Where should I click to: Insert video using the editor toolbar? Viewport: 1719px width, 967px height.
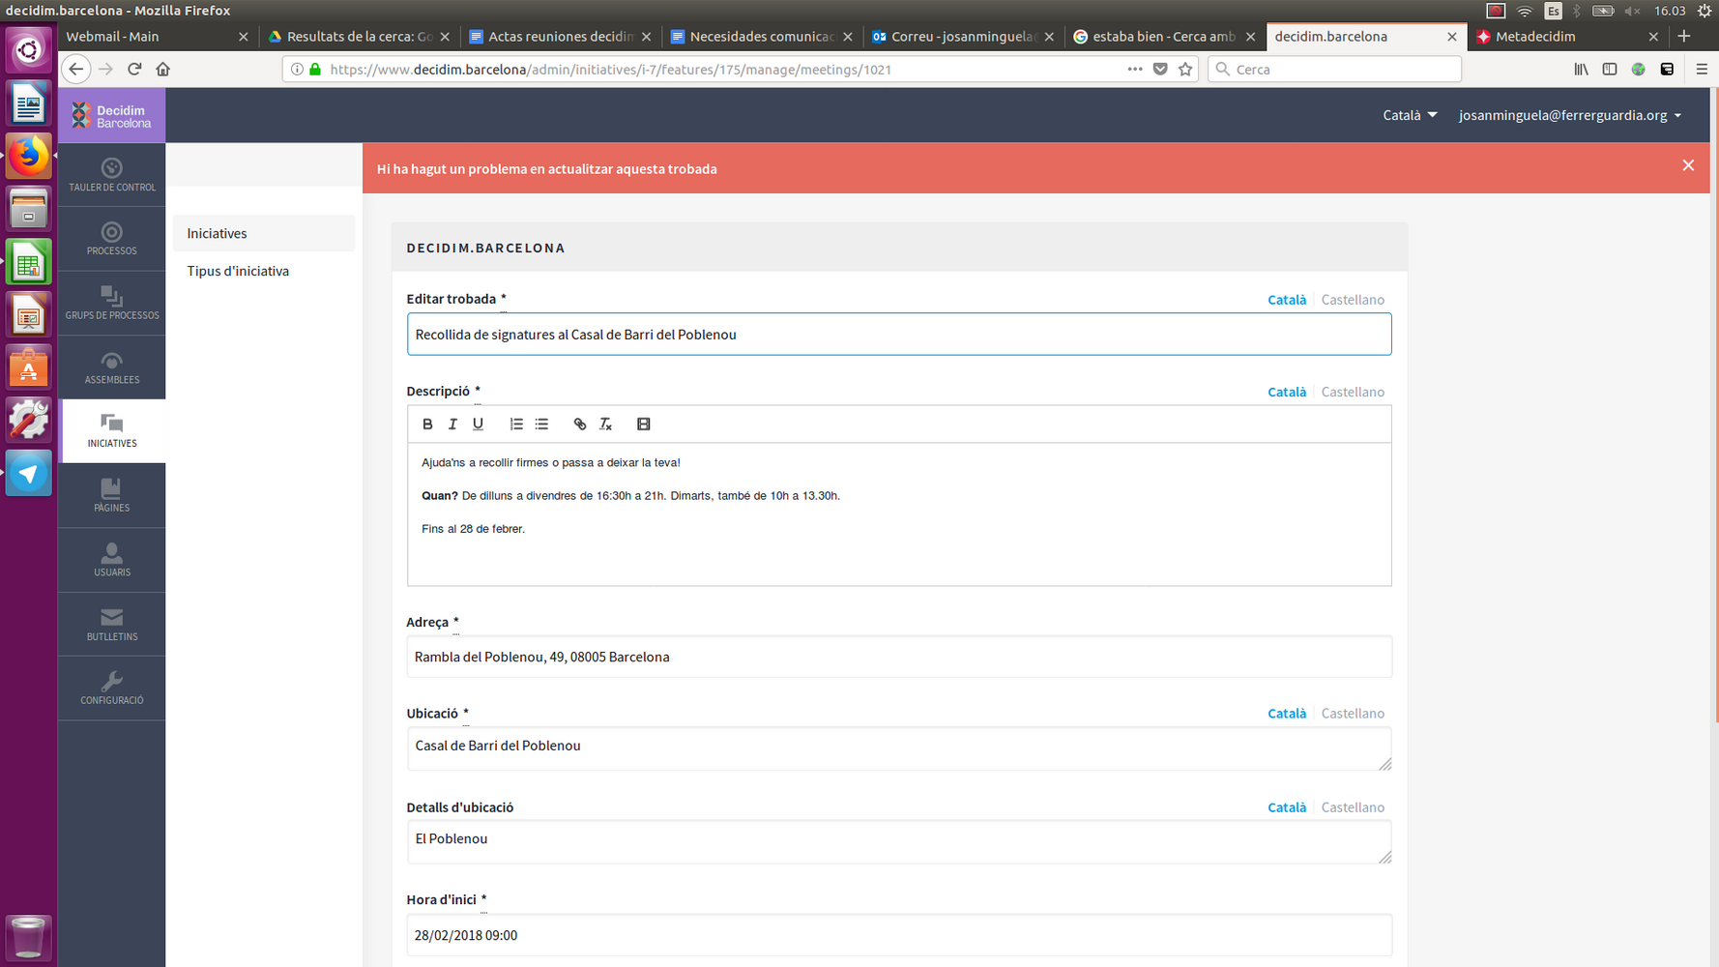pos(644,424)
